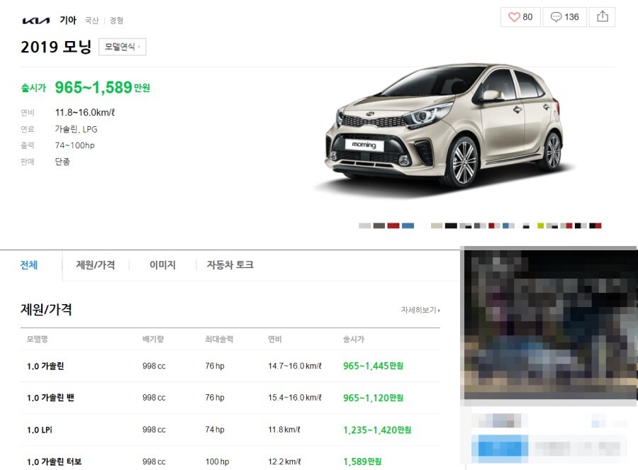Like the car with the heart button
Image resolution: width=638 pixels, height=470 pixels.
(x=520, y=17)
